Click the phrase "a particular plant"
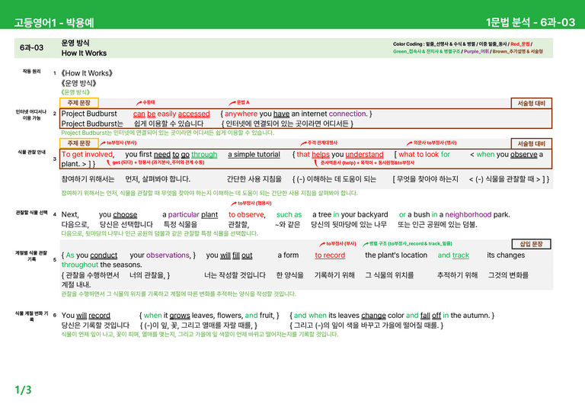This screenshot has height=414, width=585. [190, 215]
